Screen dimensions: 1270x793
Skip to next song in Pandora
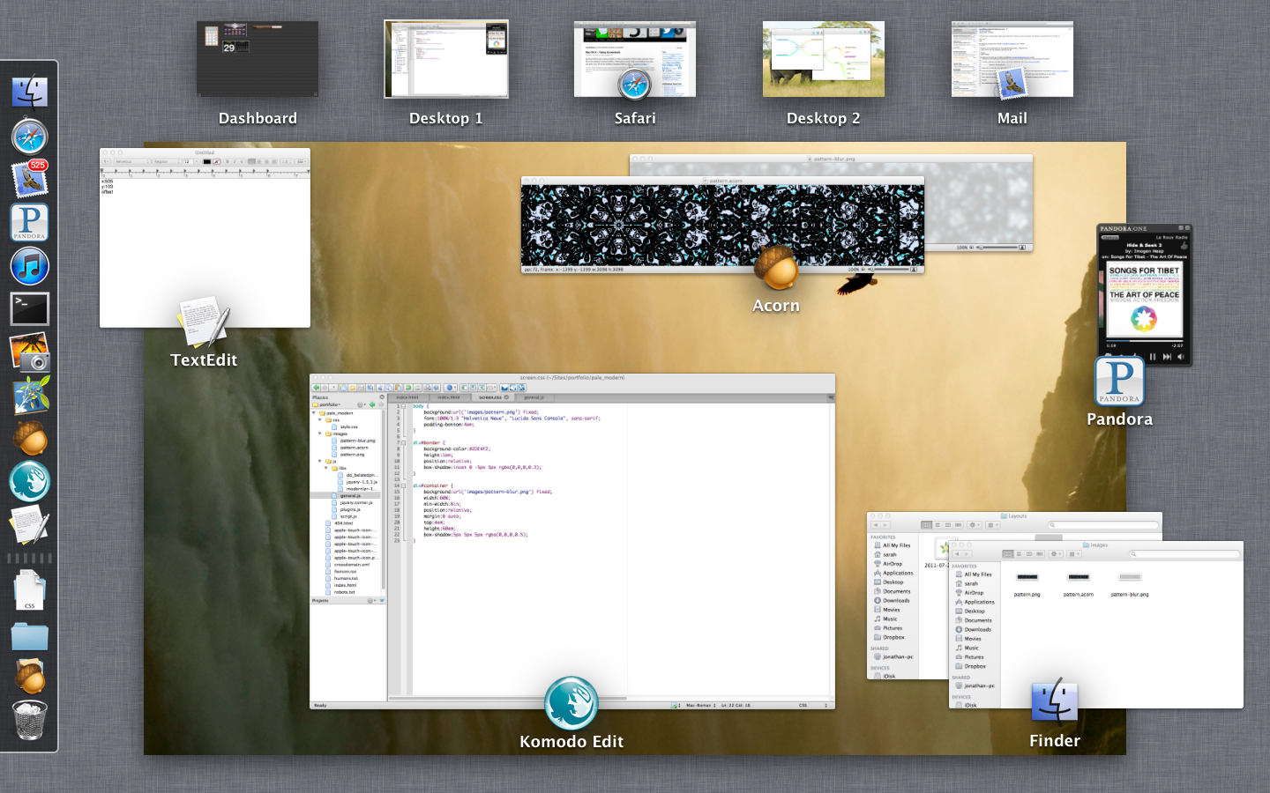pos(1167,357)
